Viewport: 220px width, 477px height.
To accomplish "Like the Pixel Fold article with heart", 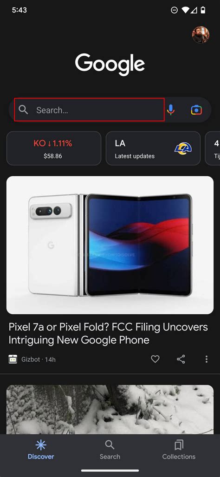I will pos(155,359).
